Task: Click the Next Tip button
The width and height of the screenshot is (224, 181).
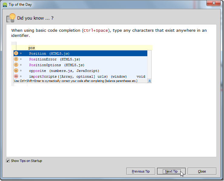Action: [171, 171]
